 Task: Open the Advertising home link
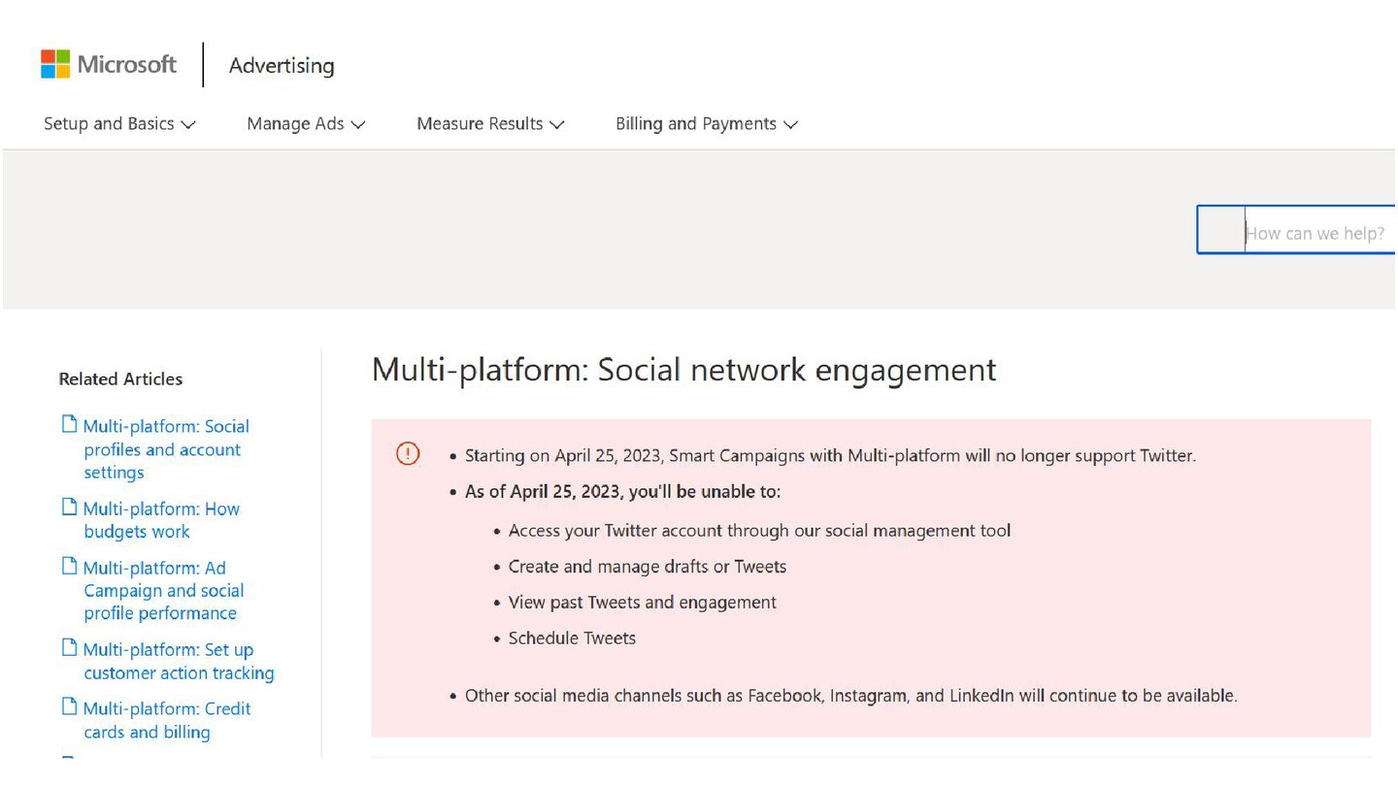point(282,66)
